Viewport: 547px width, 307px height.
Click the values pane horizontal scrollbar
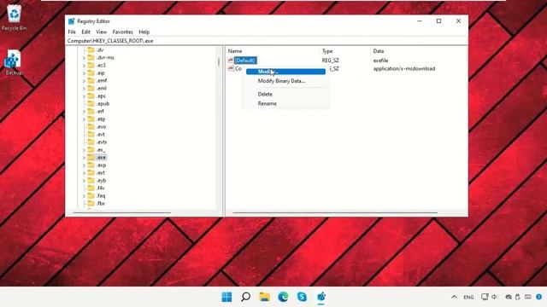335,212
